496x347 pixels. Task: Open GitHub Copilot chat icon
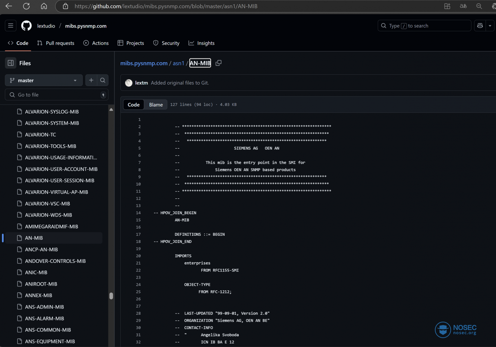480,26
